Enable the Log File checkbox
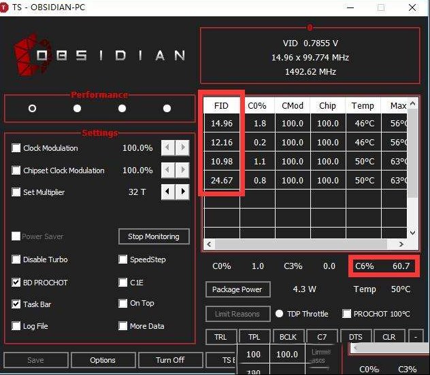430x375 pixels. tap(16, 326)
